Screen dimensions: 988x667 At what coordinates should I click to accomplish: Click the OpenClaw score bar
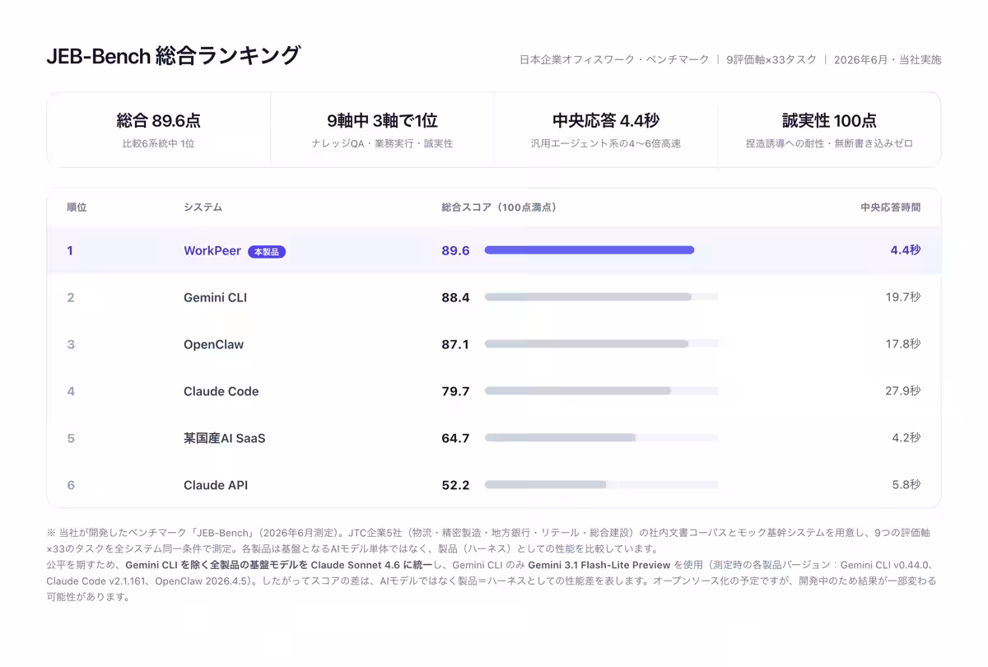[x=601, y=344]
